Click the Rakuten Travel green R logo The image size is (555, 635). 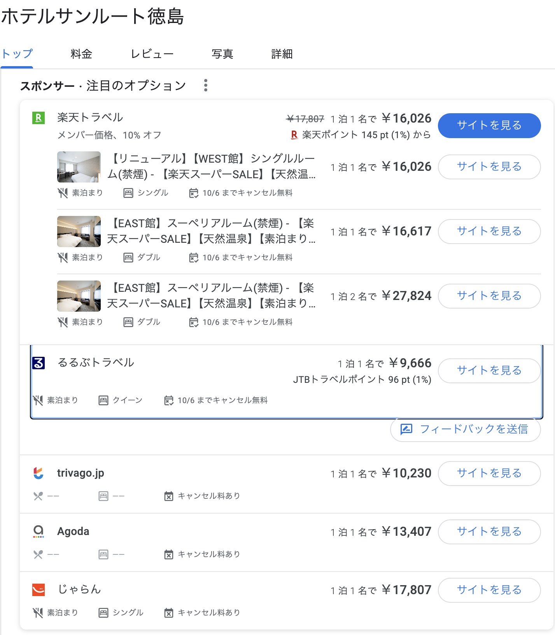(39, 118)
